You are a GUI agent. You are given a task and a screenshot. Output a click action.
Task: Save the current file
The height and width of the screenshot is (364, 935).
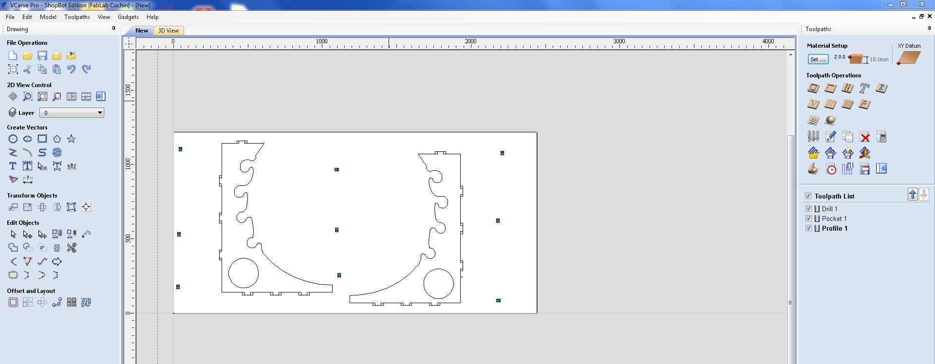[42, 55]
